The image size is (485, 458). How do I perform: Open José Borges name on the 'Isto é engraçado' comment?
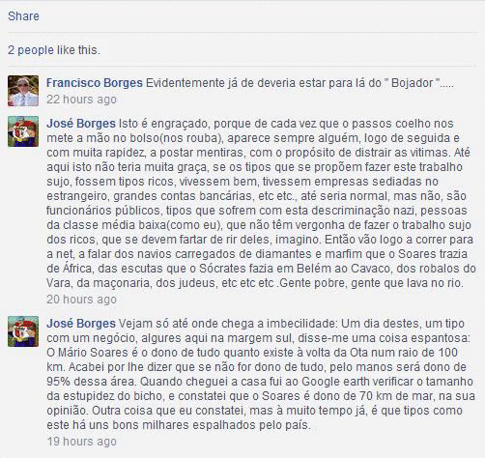pyautogui.click(x=81, y=124)
